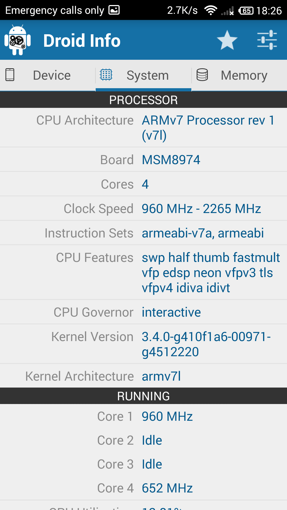Tap the battery indicator in status bar

click(x=246, y=11)
